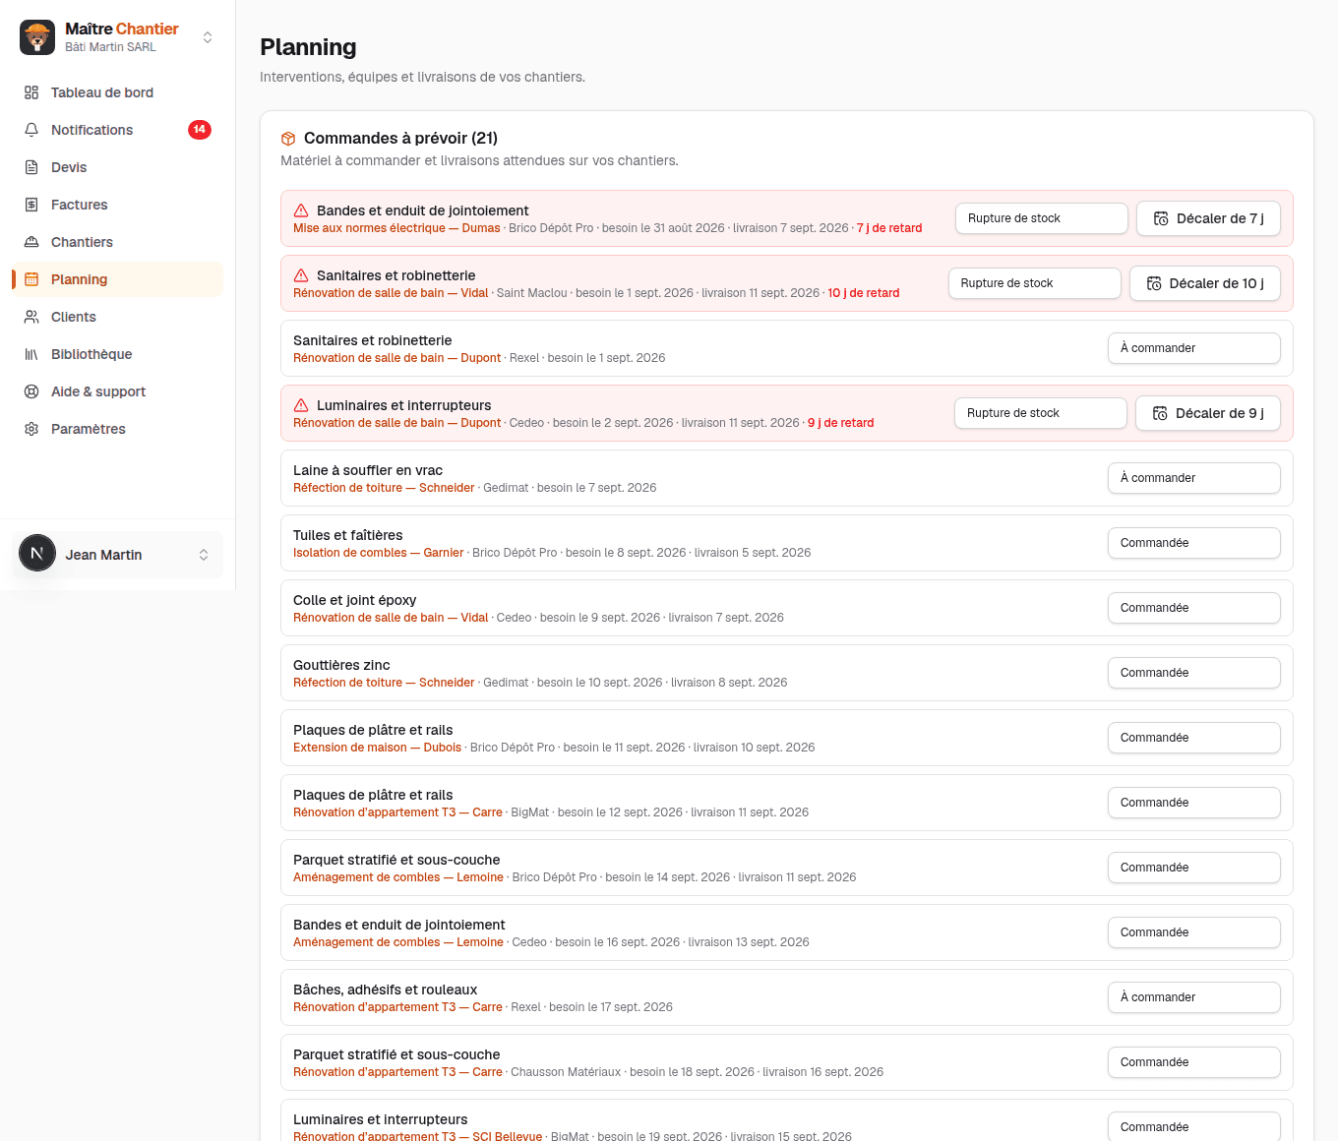Open À commander status for Bâches, adhésifs et rouleaux
This screenshot has width=1338, height=1141.
(1193, 997)
